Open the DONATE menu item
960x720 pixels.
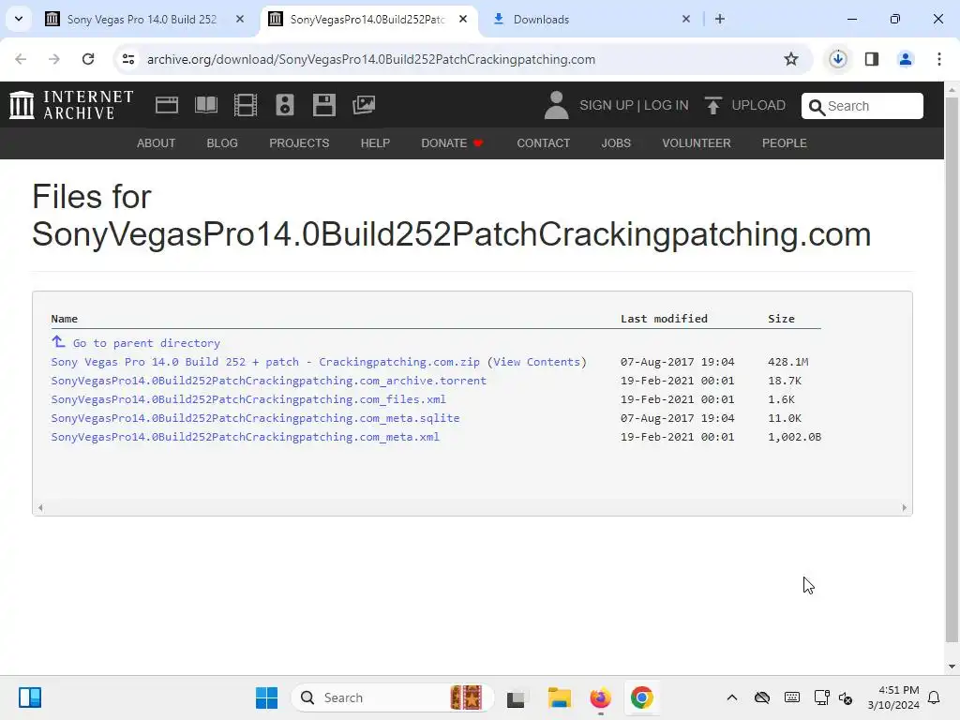tap(453, 143)
